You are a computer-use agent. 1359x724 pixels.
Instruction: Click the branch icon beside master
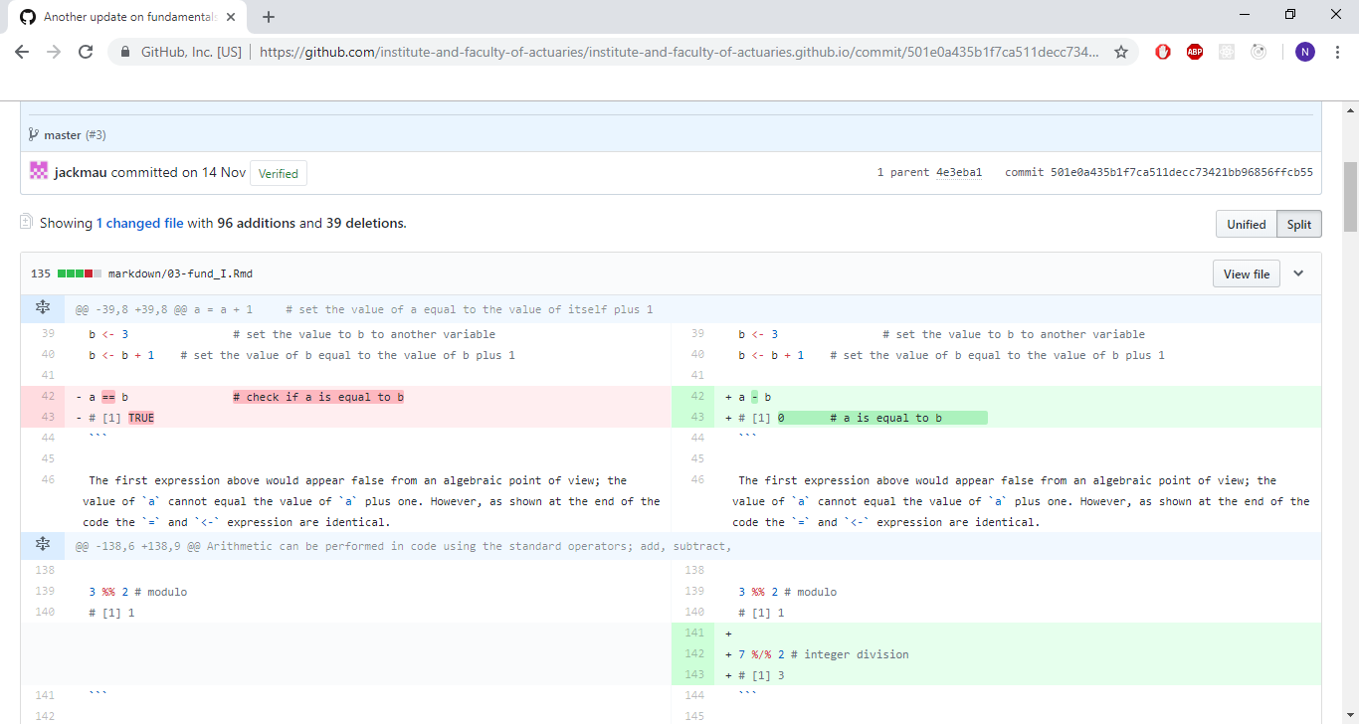click(34, 134)
